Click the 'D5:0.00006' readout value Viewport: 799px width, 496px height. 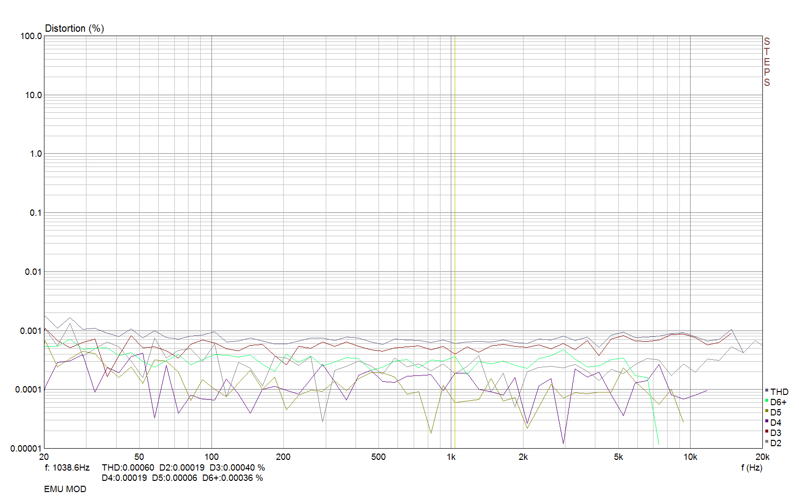click(x=174, y=478)
